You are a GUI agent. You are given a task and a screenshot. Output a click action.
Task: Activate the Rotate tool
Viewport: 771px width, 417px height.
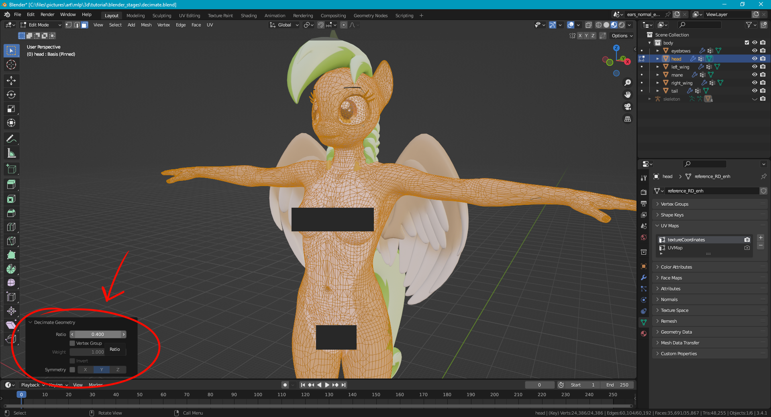pos(11,95)
